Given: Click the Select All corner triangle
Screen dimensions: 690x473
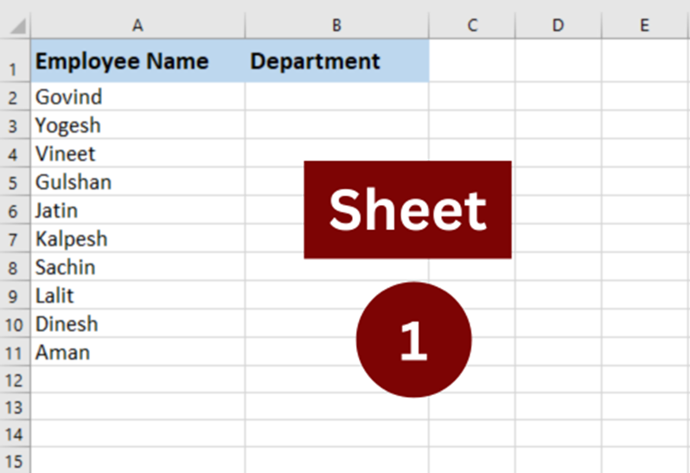Looking at the screenshot, I should tap(17, 26).
